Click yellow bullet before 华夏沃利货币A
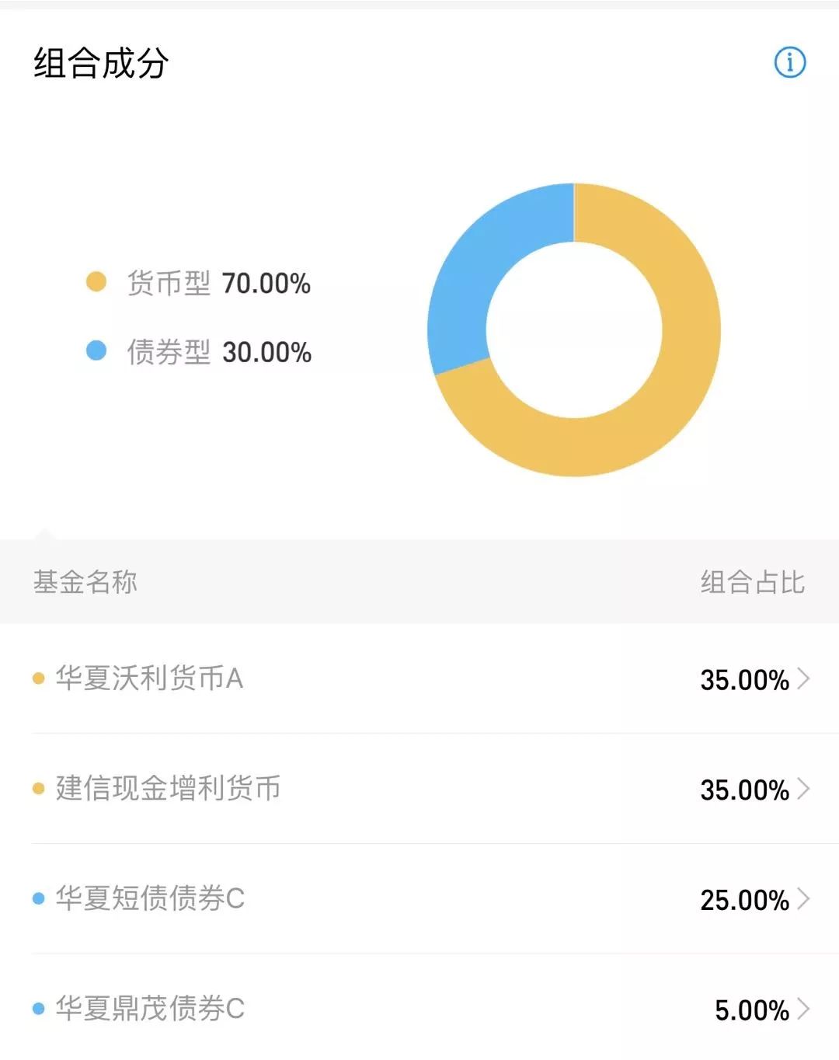This screenshot has height=1060, width=839. 38,678
